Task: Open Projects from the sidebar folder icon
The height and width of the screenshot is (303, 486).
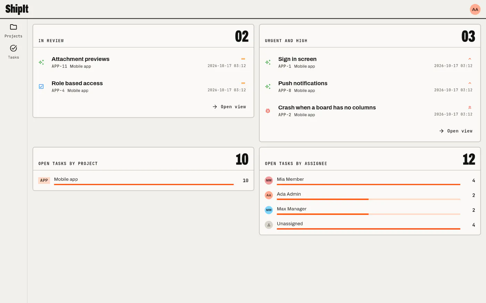Action: (x=14, y=27)
